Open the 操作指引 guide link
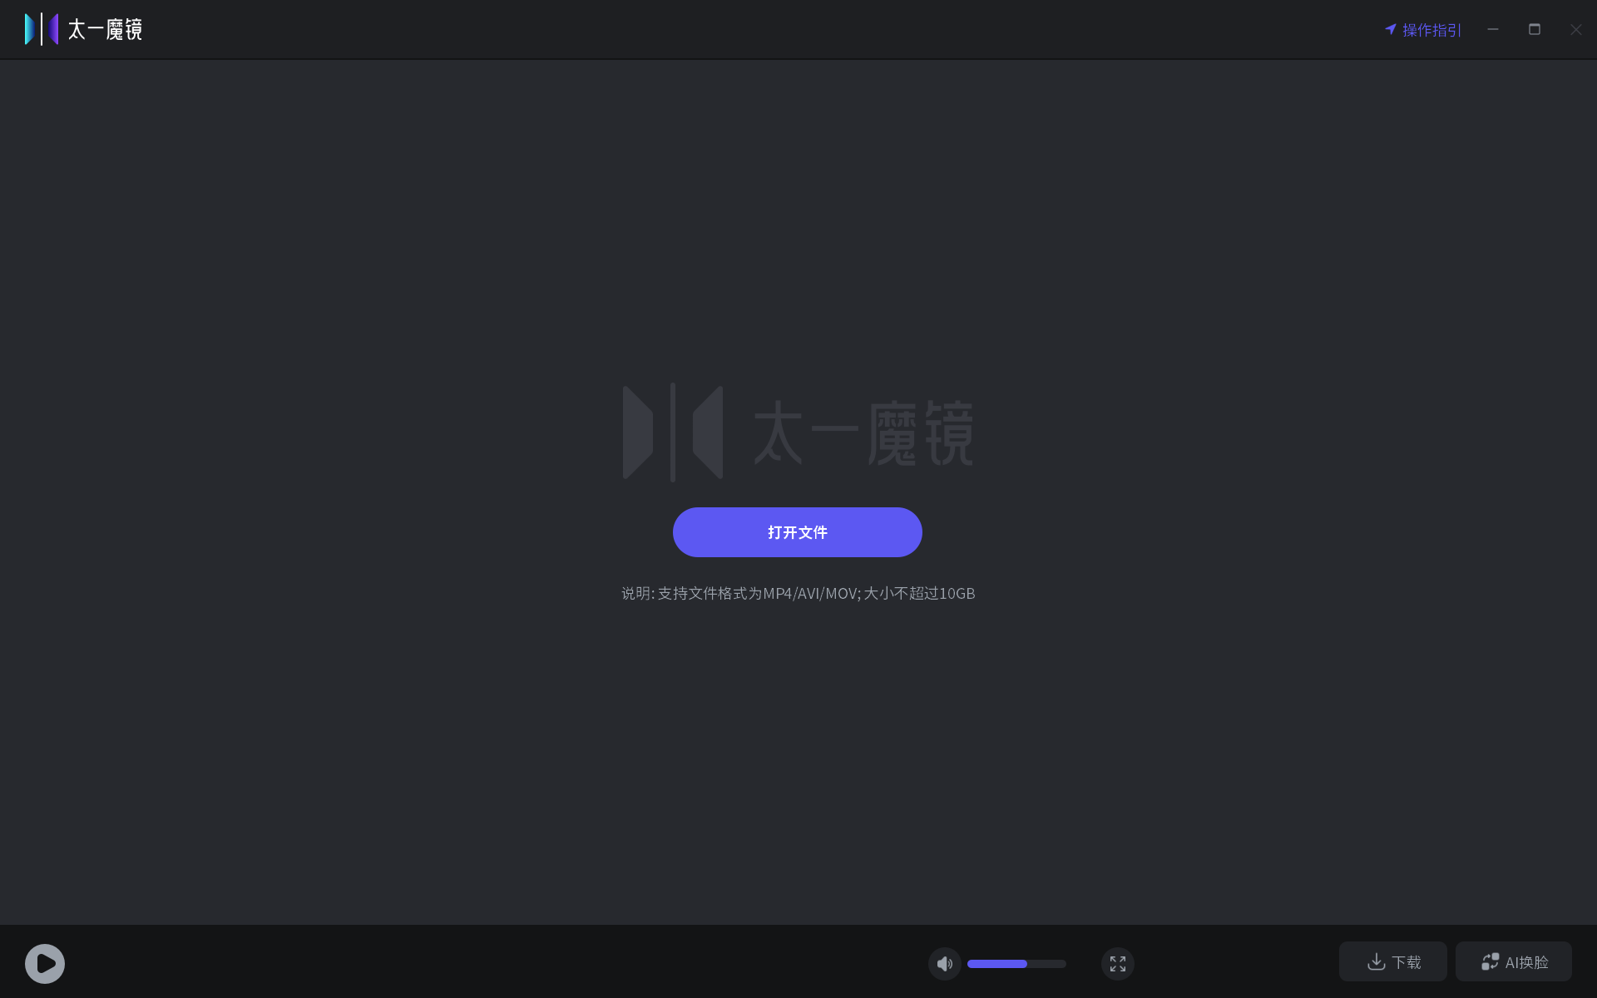Image resolution: width=1597 pixels, height=998 pixels. pyautogui.click(x=1422, y=30)
